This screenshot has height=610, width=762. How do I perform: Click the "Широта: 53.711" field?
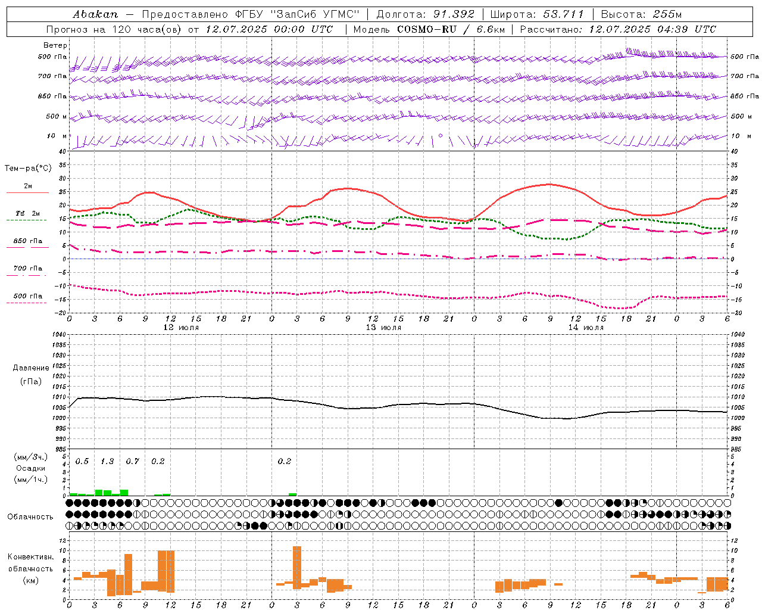[537, 14]
